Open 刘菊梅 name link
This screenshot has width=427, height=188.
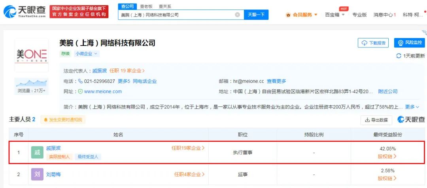pos(54,175)
